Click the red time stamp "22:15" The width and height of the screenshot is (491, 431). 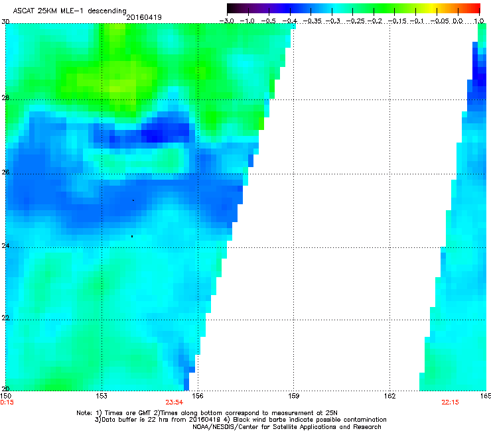point(450,402)
